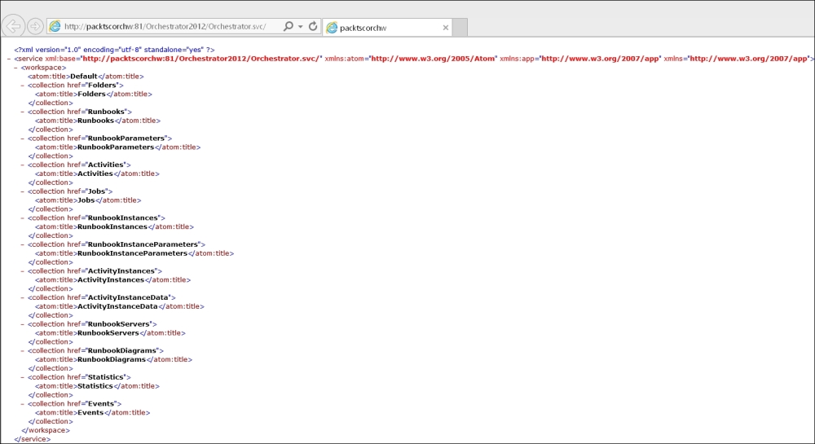Click the RunbookServers title text
The image size is (815, 444).
click(108, 332)
